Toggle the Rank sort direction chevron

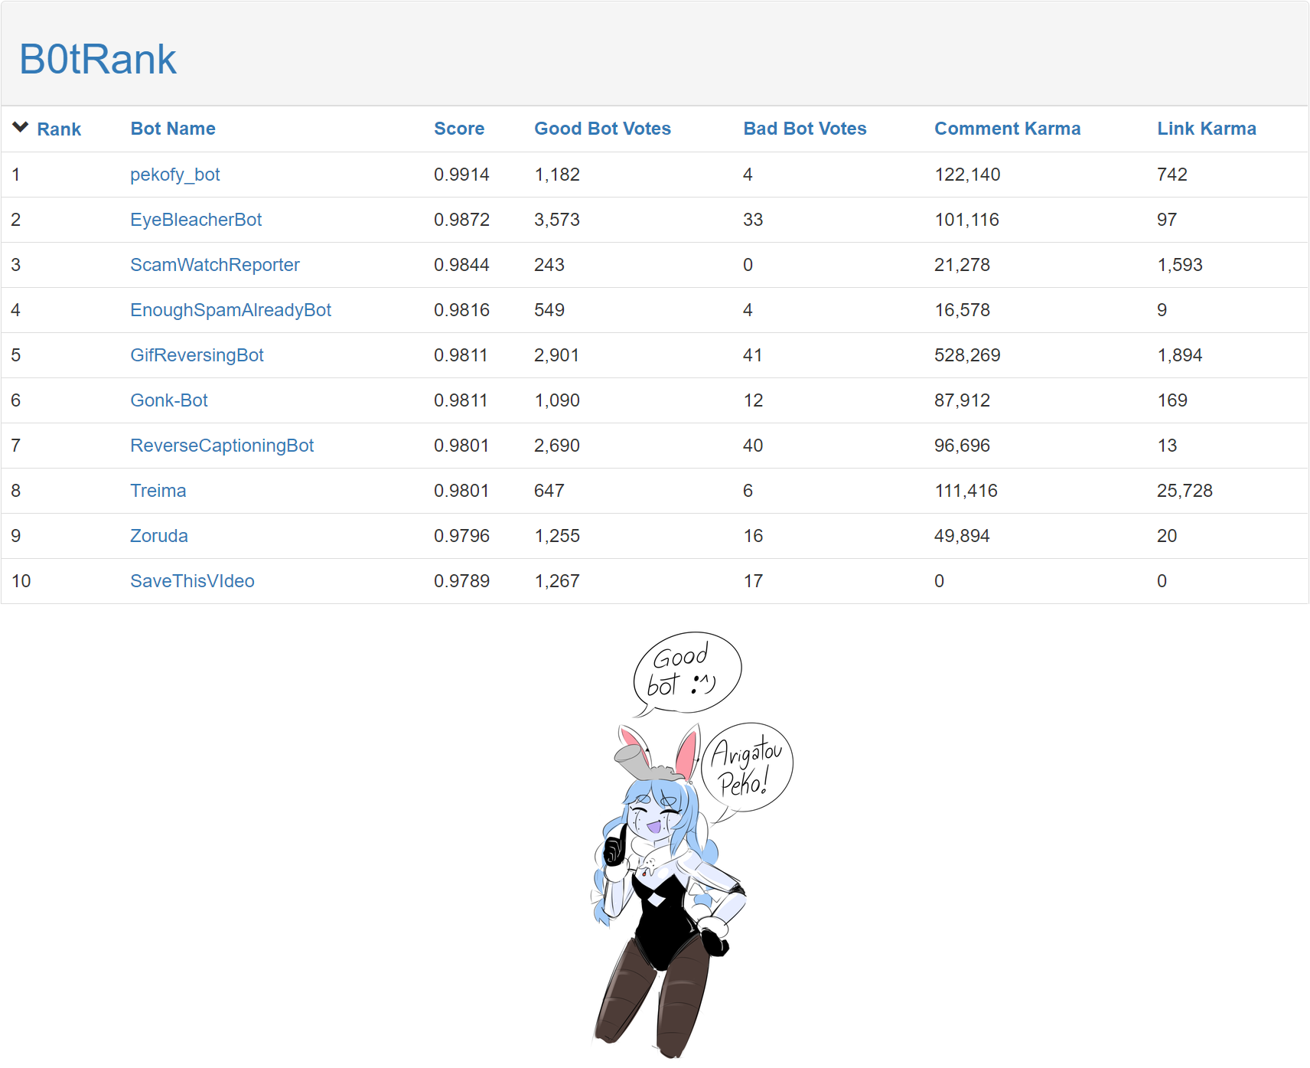coord(20,128)
